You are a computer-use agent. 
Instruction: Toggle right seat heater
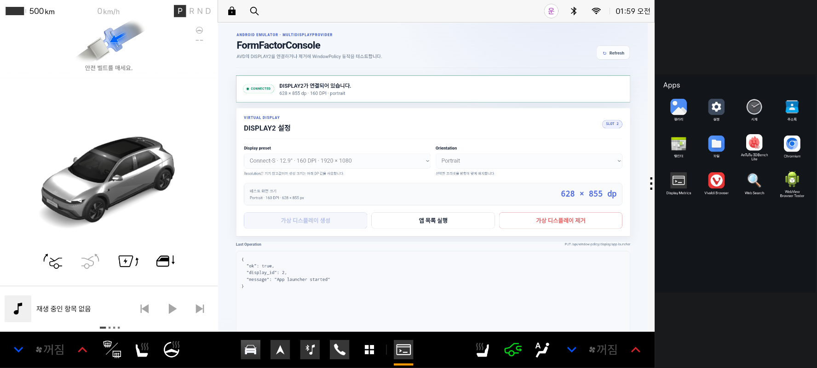[x=482, y=350]
